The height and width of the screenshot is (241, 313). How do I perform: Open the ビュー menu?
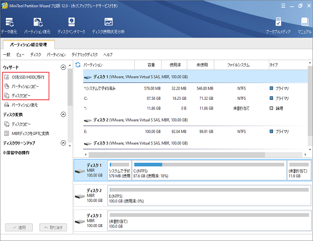[x=20, y=54]
